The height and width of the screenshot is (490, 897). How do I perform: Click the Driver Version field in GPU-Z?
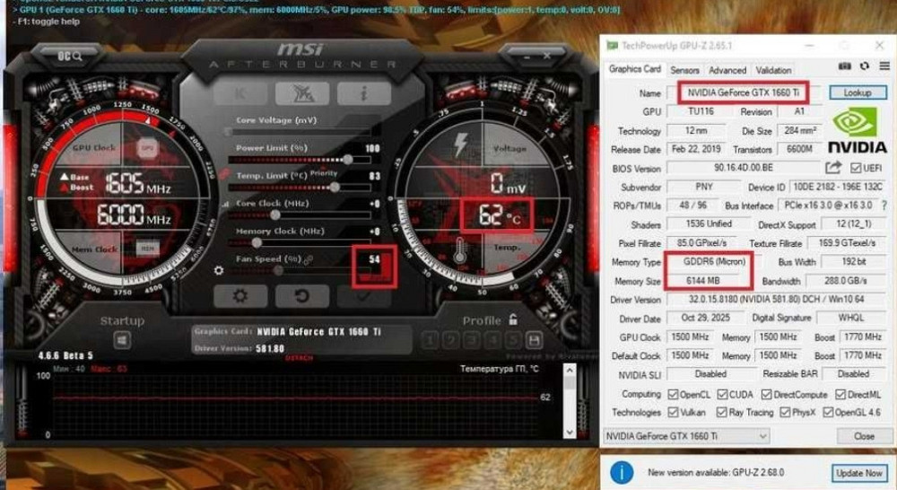[776, 300]
